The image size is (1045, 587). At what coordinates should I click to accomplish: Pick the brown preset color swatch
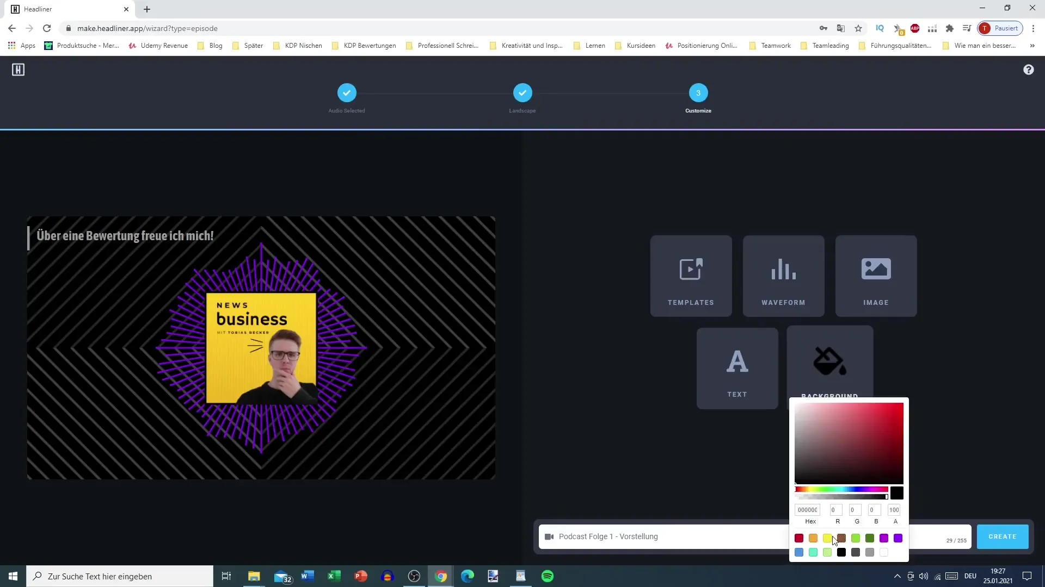point(841,538)
